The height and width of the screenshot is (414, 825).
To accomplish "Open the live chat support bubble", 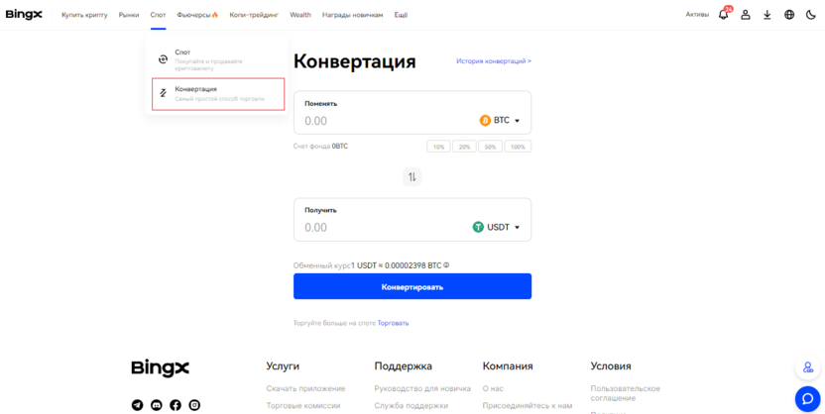I will click(807, 398).
